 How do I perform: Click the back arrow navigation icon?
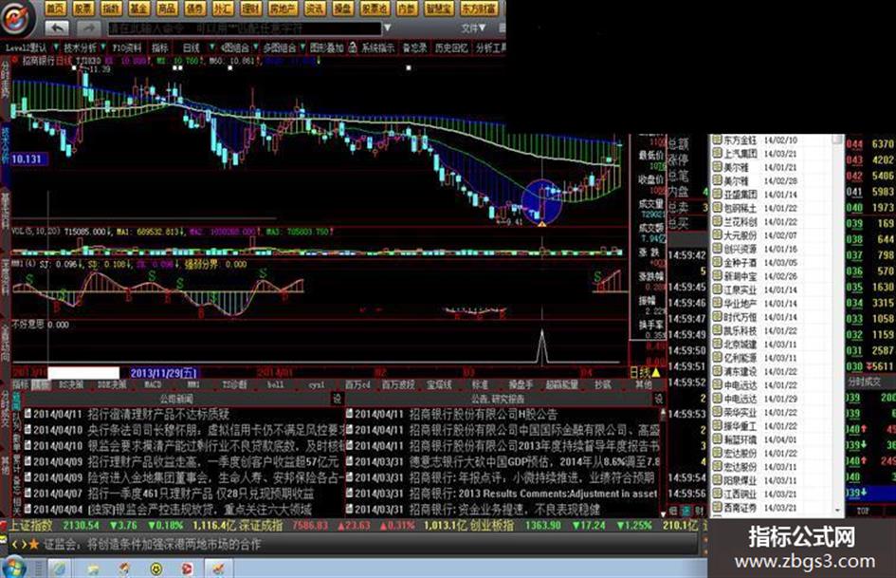(57, 28)
